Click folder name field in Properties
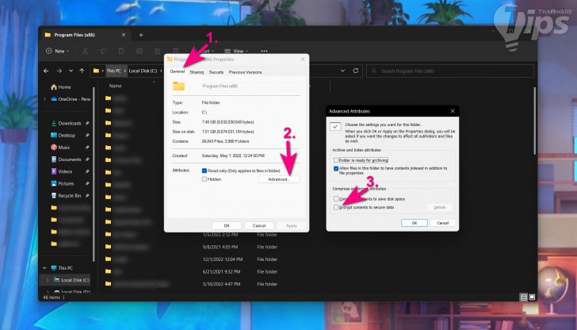Screen dimensions: 577x330 click(250, 86)
